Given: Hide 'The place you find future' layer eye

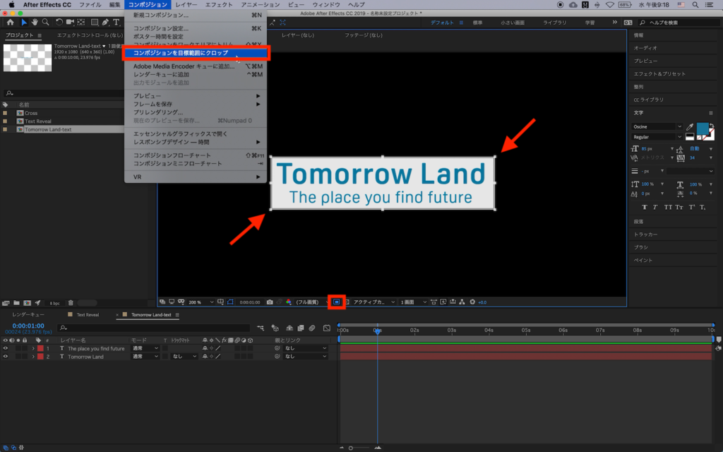Looking at the screenshot, I should 6,348.
